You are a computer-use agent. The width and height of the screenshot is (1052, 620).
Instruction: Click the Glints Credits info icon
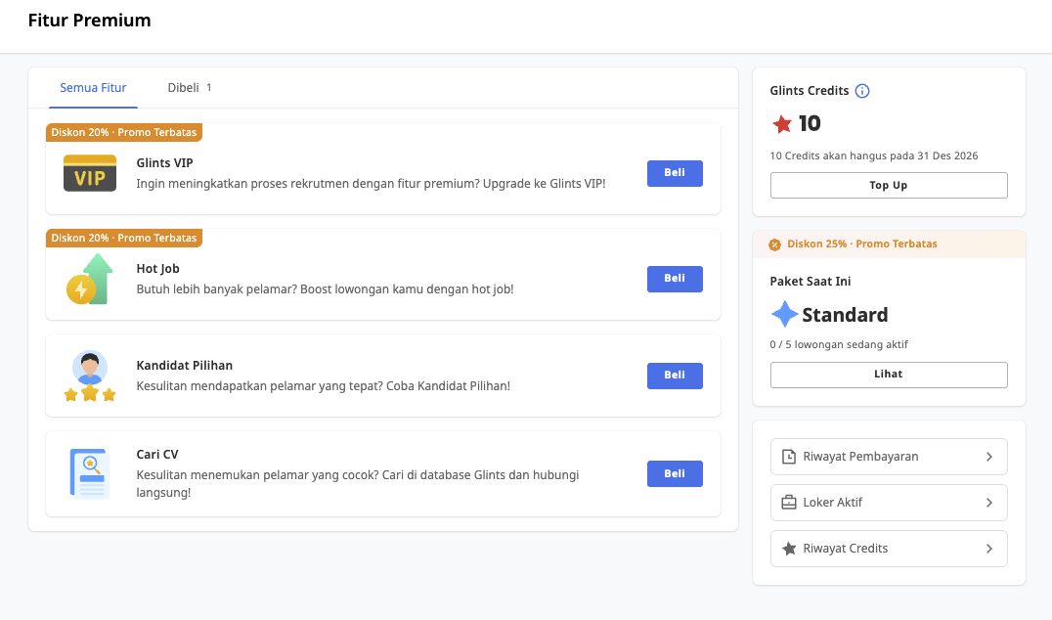tap(862, 91)
